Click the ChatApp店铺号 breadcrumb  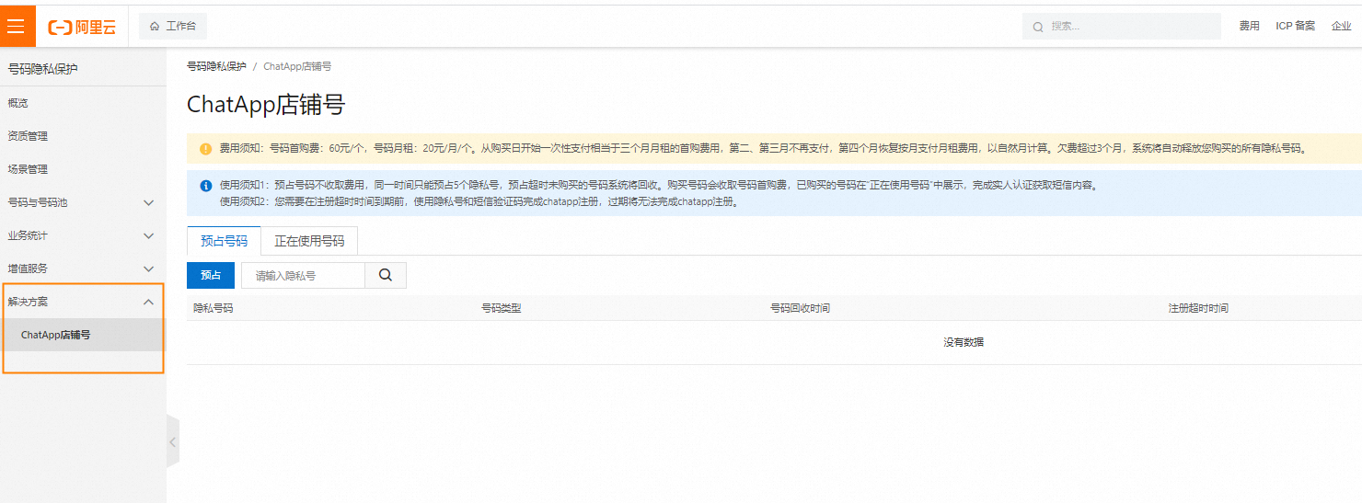[x=297, y=66]
